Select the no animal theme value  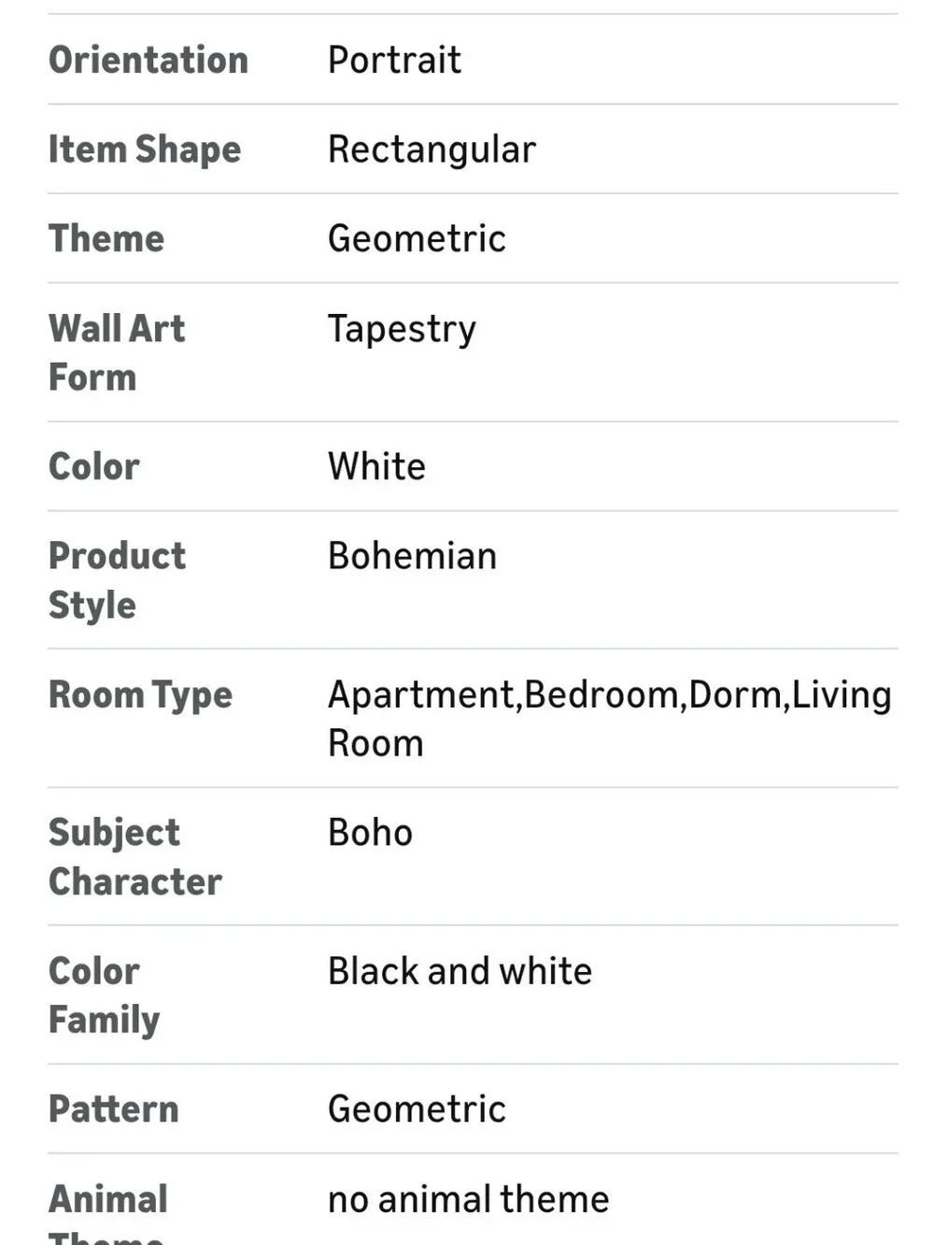coord(468,1199)
